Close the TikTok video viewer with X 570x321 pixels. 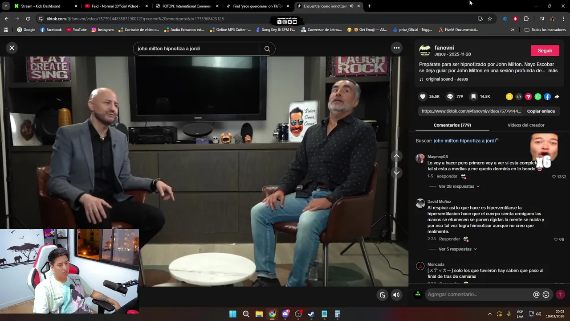coord(12,48)
